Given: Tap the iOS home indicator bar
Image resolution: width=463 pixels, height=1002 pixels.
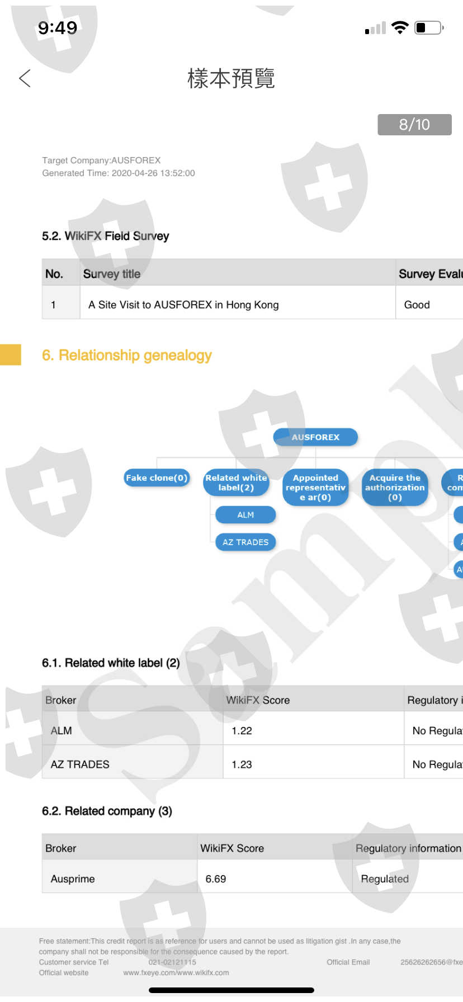Looking at the screenshot, I should click(232, 990).
